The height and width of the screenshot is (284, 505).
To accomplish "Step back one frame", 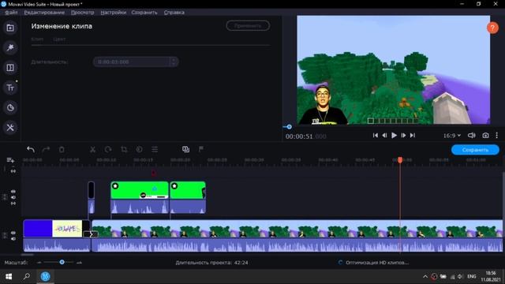I will 384,136.
